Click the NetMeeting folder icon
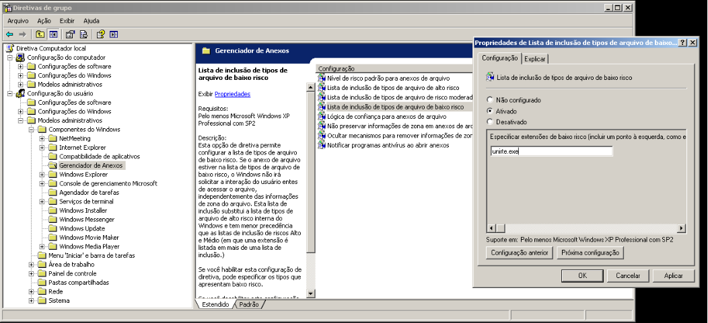The image size is (708, 323). coord(52,138)
